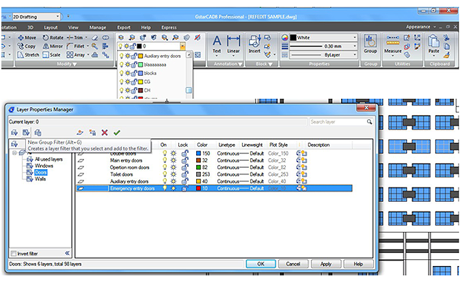The height and width of the screenshot is (283, 460).
Task: Select the Linear dimension tool
Action: pos(234,44)
